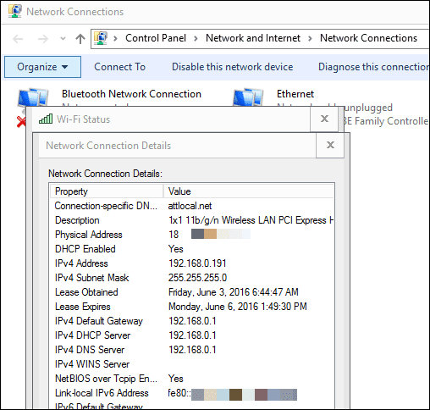Select Bluetooth Network Connection icon

(x=33, y=97)
